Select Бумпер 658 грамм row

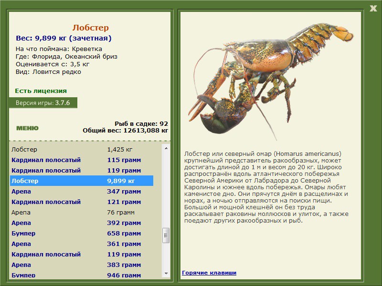click(x=82, y=233)
